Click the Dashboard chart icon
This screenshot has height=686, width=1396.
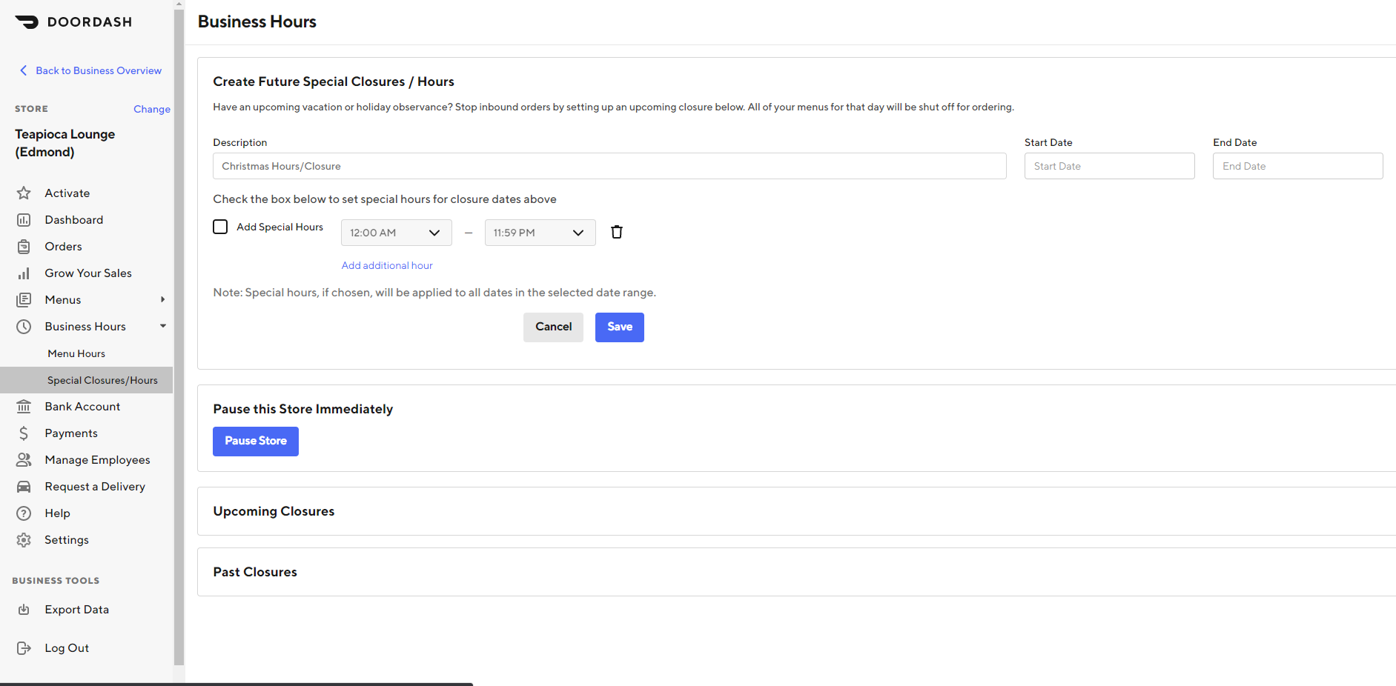(24, 220)
